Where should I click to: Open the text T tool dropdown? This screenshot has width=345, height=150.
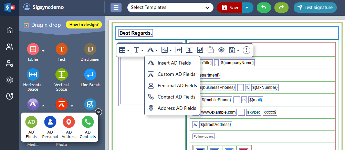click(x=139, y=50)
